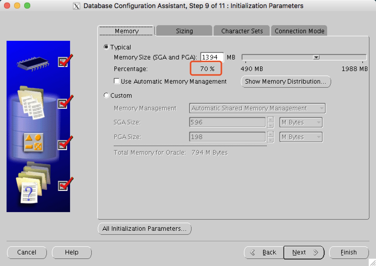The width and height of the screenshot is (376, 266).
Task: Click Show Memory Distribution button
Action: pyautogui.click(x=286, y=82)
